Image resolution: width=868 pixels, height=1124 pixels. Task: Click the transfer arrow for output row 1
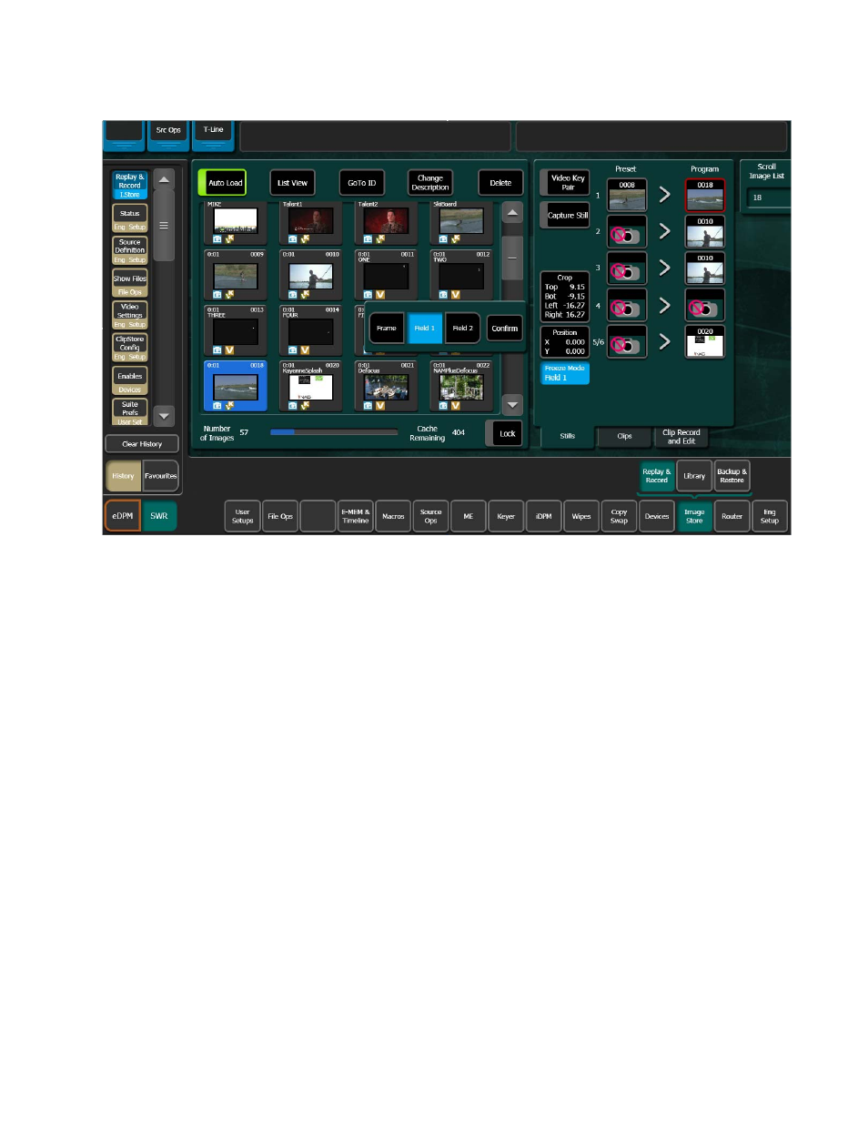coord(665,195)
